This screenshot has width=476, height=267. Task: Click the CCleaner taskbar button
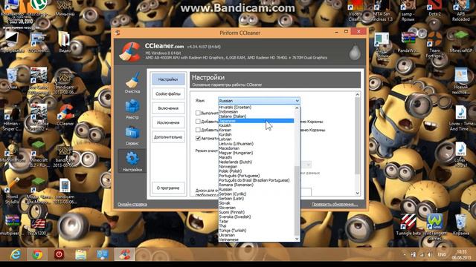[124, 254]
